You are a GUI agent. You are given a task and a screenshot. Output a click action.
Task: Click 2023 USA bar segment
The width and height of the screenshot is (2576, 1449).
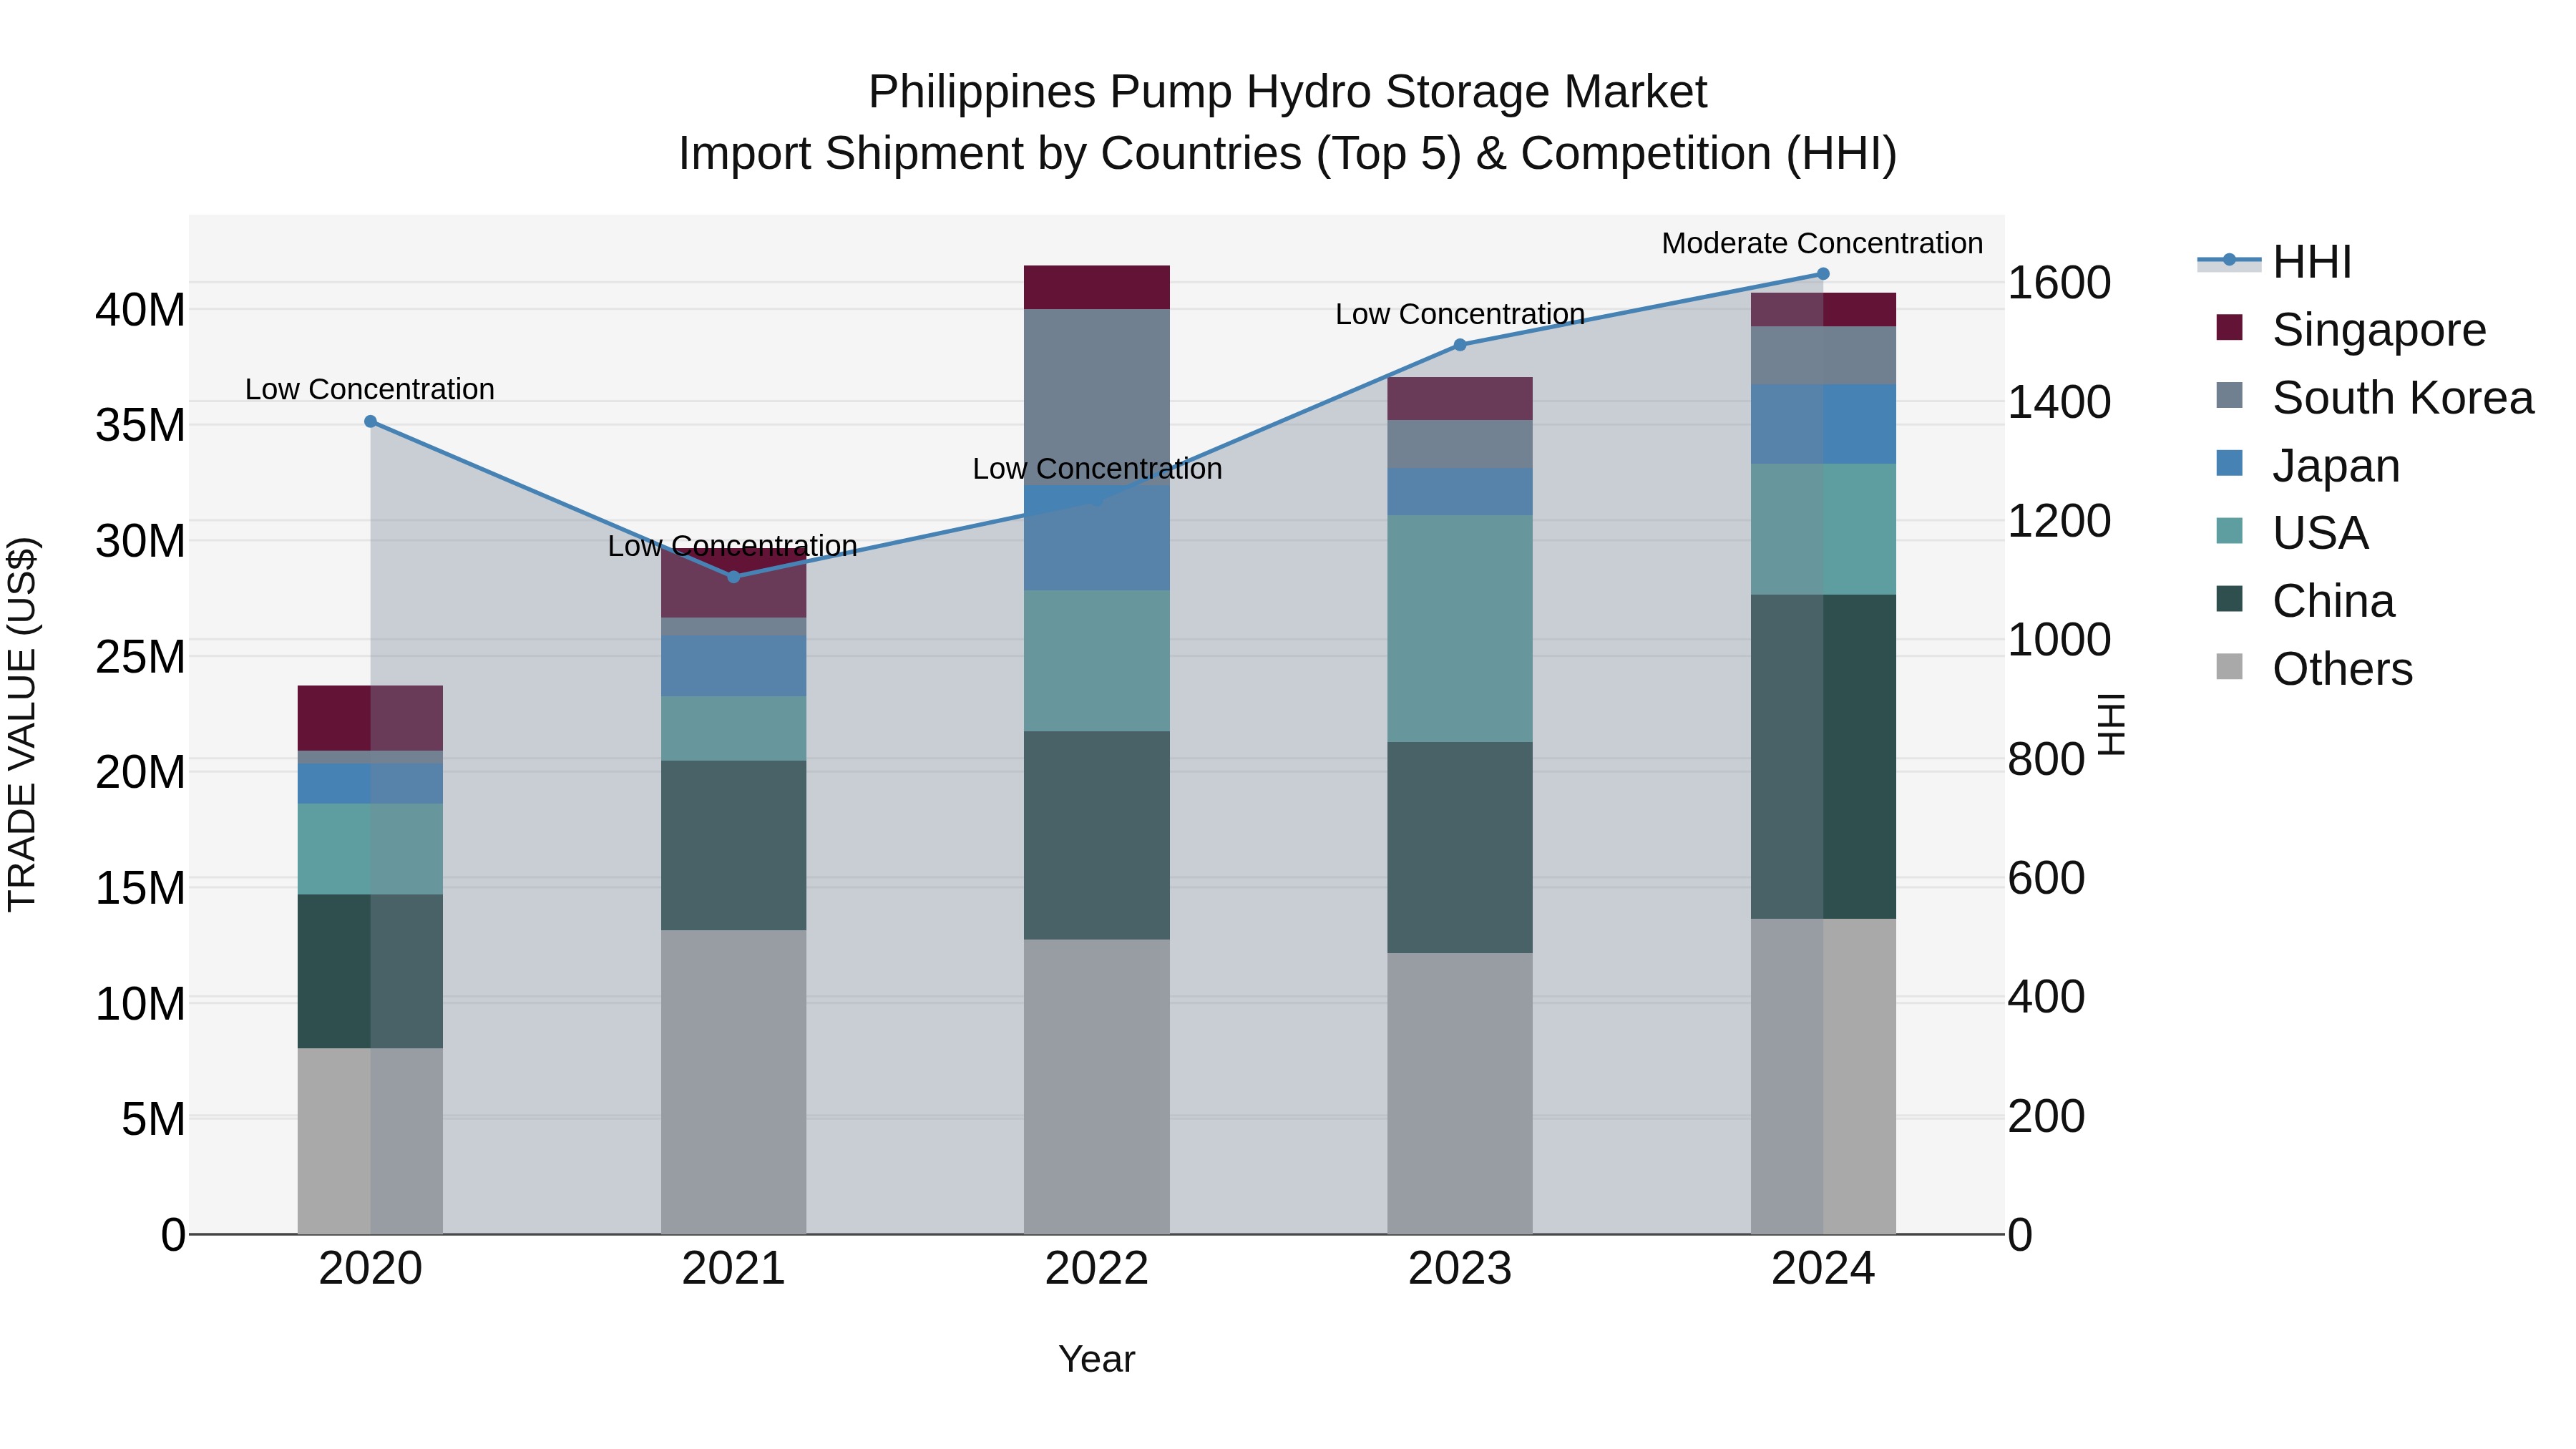[1460, 629]
